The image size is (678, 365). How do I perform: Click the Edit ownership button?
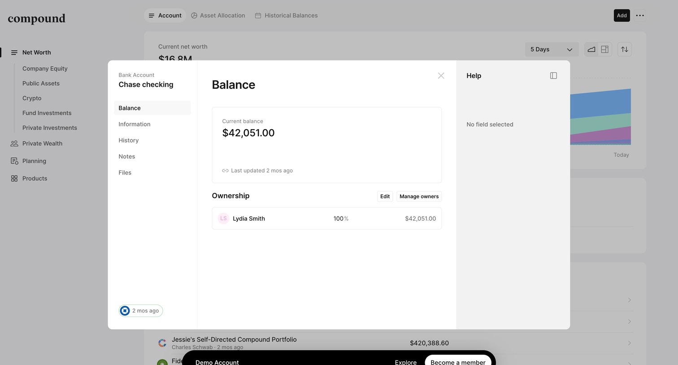[x=385, y=196]
